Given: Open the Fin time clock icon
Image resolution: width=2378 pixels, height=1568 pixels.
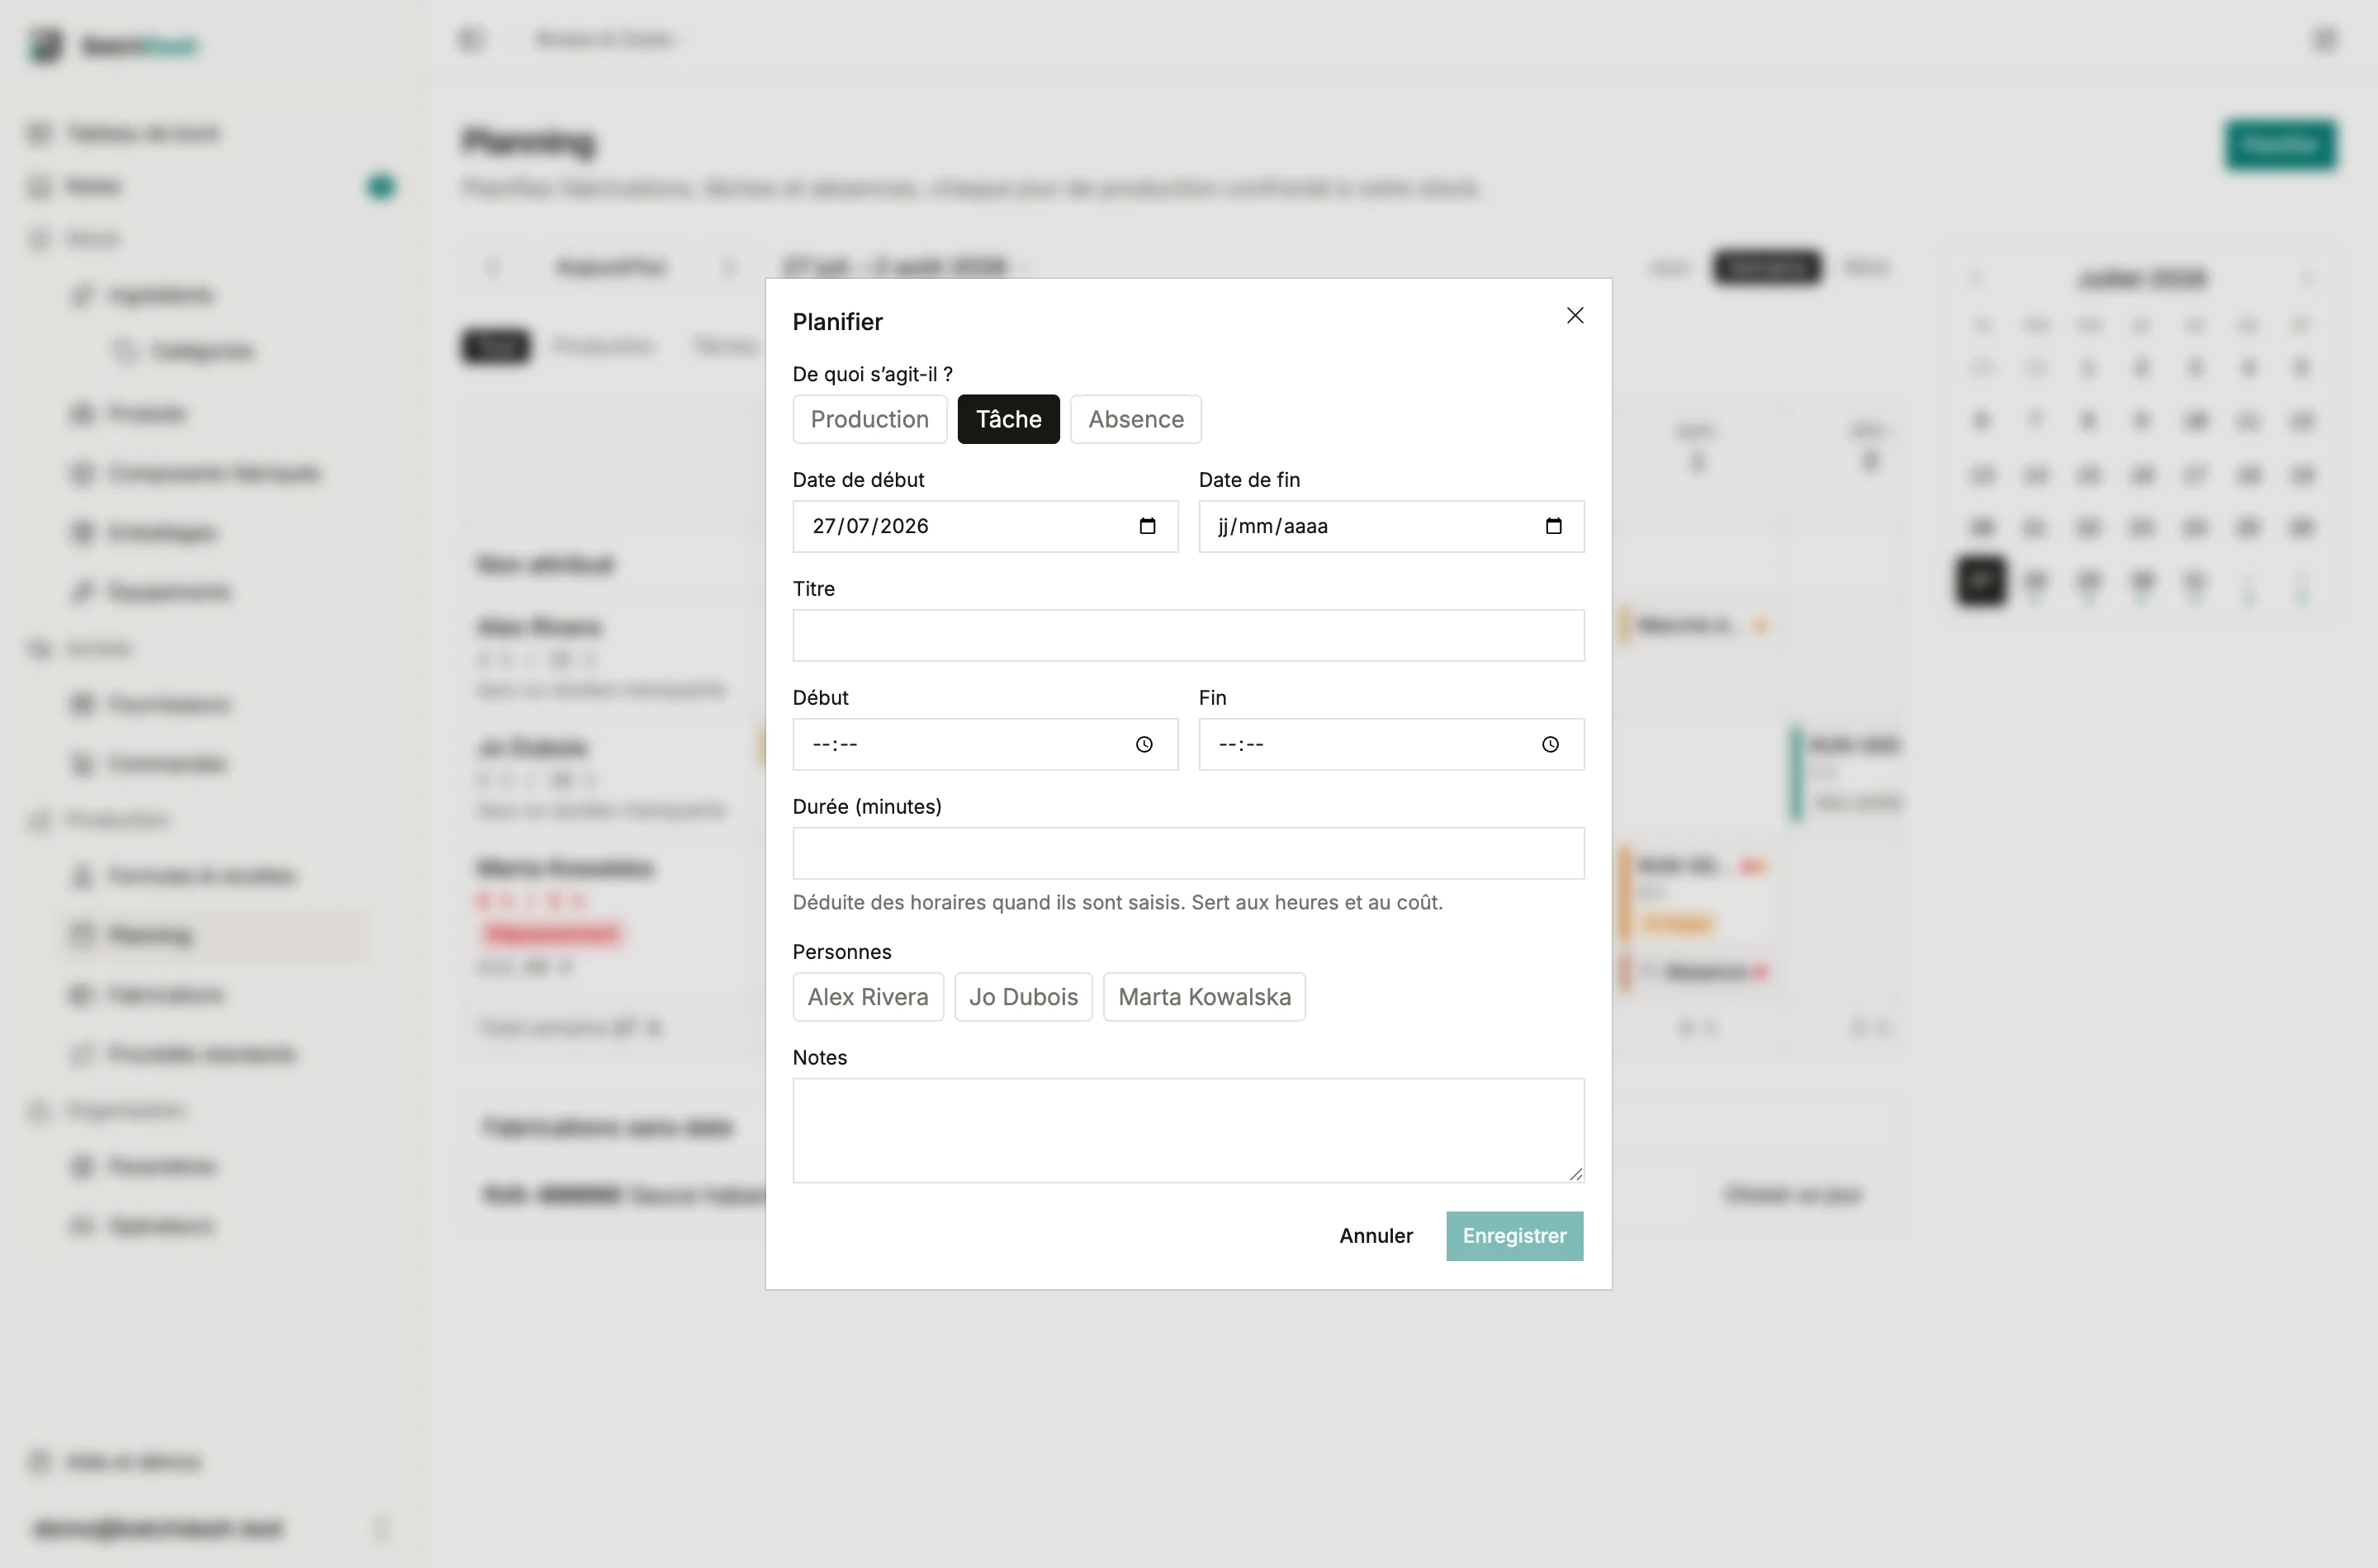Looking at the screenshot, I should pyautogui.click(x=1551, y=744).
